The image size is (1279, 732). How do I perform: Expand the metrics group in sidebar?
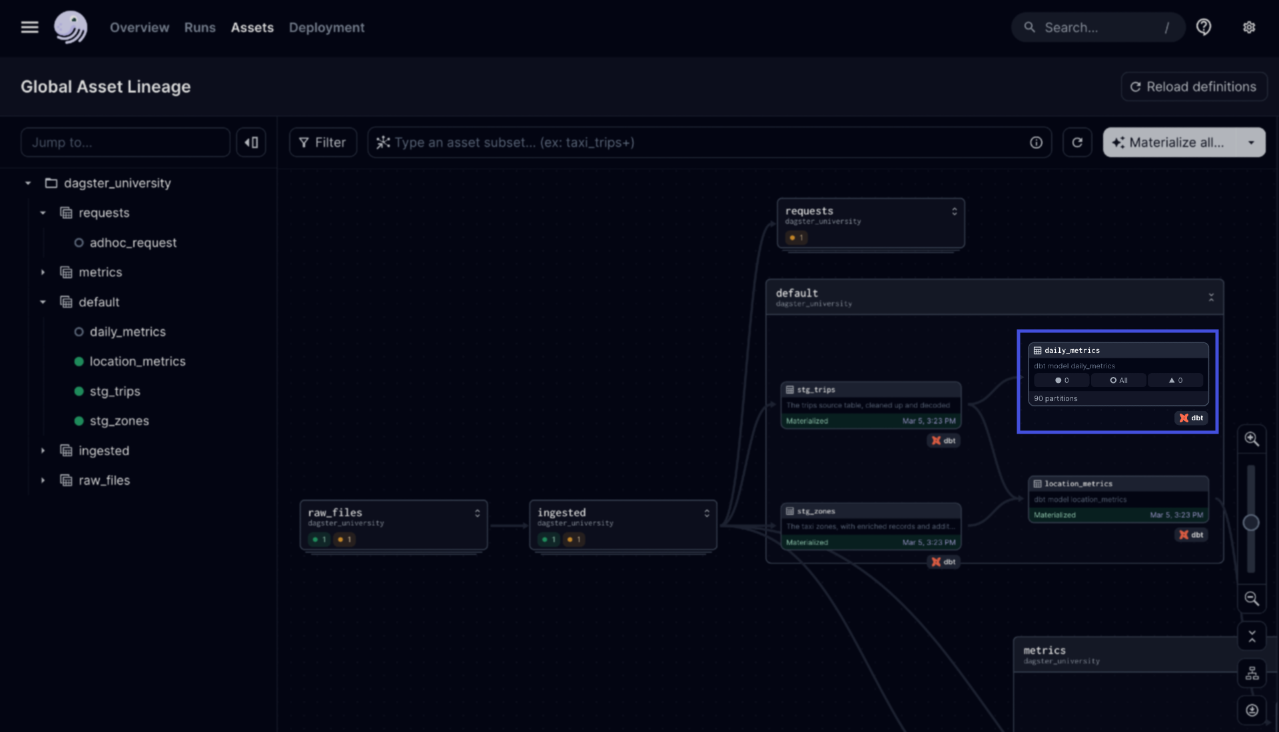43,272
